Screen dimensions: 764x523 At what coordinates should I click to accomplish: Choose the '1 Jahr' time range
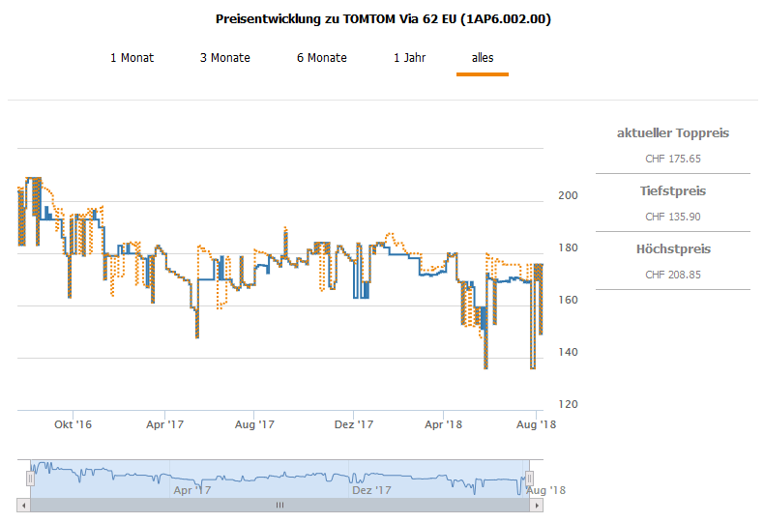(x=409, y=58)
